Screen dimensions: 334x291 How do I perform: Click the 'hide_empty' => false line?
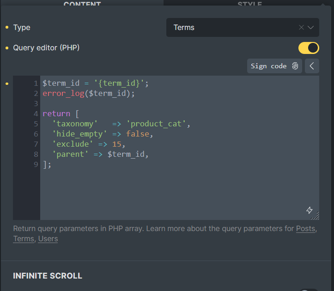(x=103, y=134)
